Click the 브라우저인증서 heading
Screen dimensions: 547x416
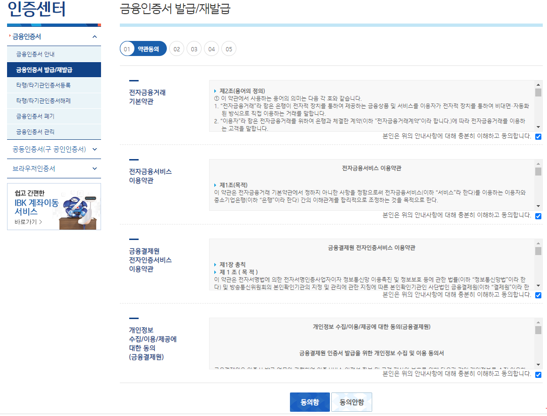click(34, 168)
